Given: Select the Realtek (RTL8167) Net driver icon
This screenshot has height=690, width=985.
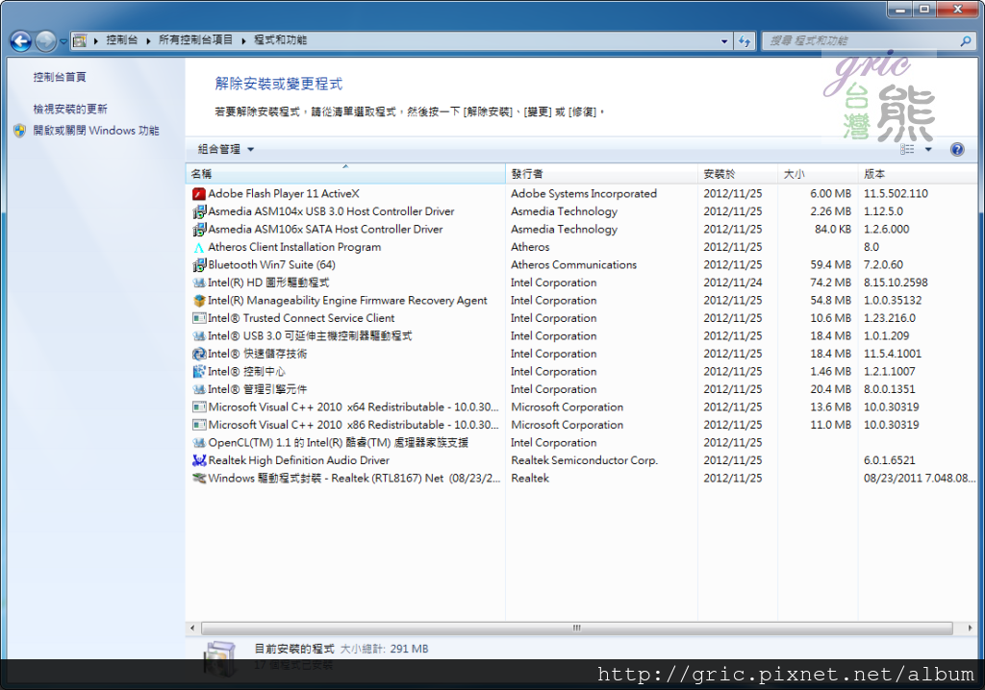Looking at the screenshot, I should [199, 479].
